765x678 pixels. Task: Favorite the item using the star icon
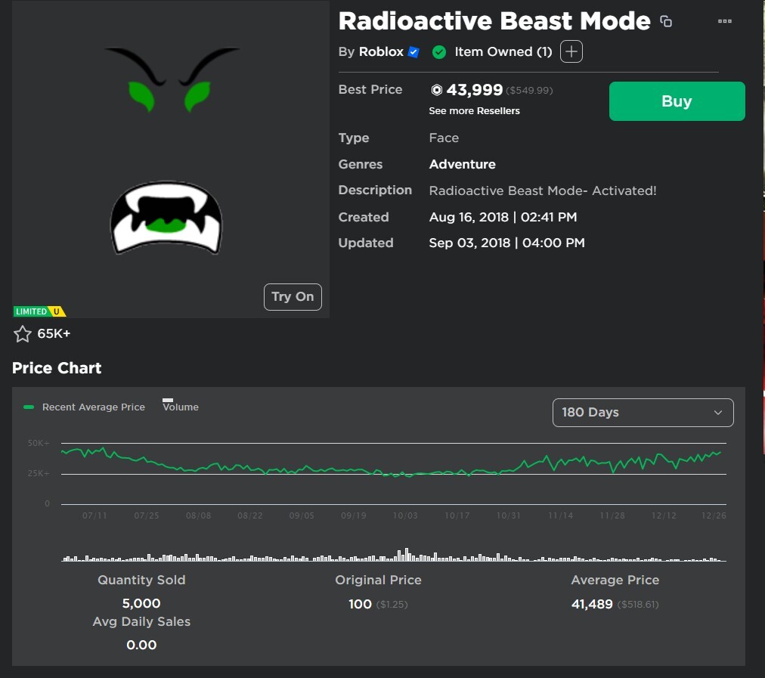[22, 333]
